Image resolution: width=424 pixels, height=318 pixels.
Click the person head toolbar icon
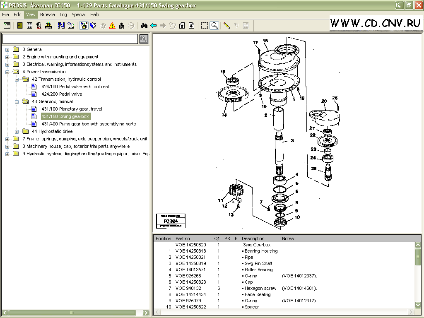click(39, 26)
